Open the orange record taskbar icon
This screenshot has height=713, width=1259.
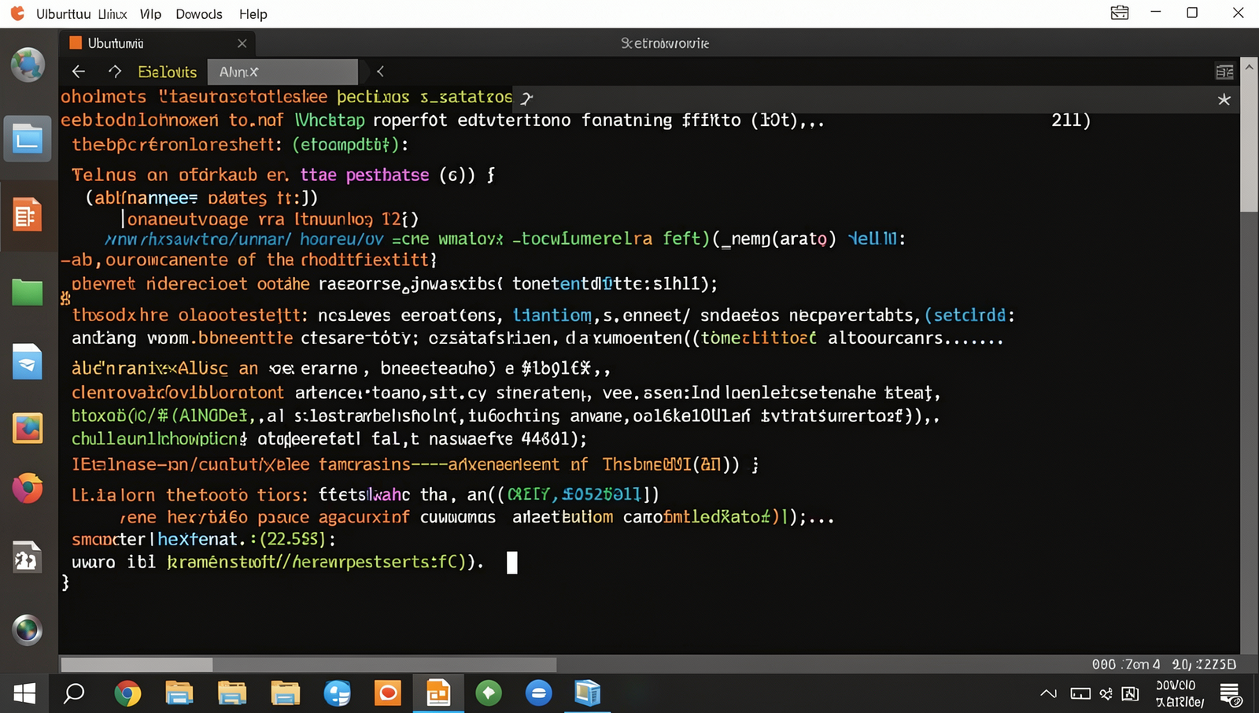point(388,693)
